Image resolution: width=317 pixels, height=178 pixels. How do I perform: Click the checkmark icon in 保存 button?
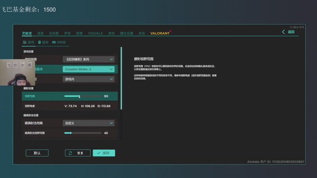[x=98, y=153]
